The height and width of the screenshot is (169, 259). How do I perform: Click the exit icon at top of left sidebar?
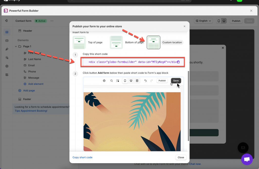(7, 21)
